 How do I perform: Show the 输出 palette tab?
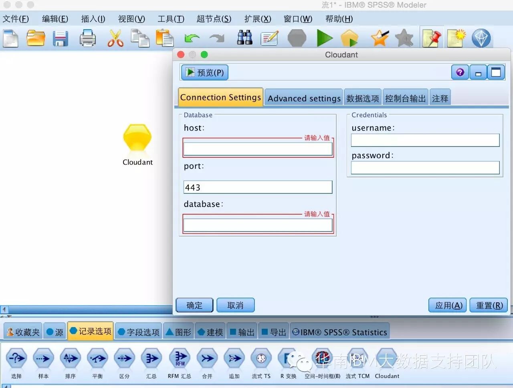pyautogui.click(x=242, y=332)
